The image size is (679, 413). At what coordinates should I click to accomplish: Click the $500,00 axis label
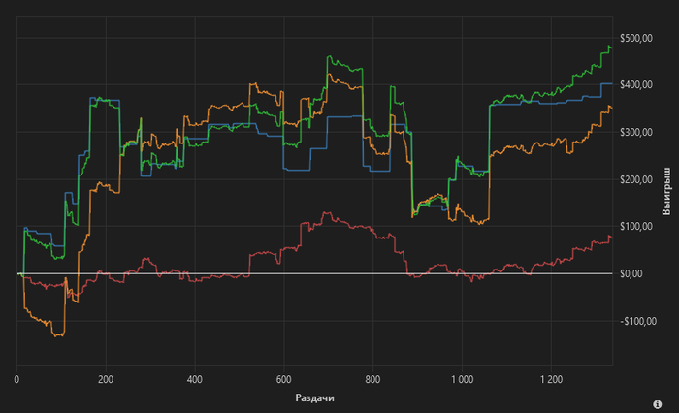tap(636, 39)
